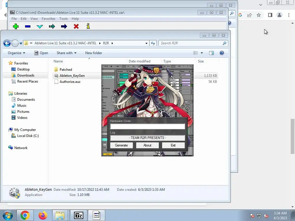Select Network in navigation pane
This screenshot has width=295, height=221.
click(x=21, y=148)
